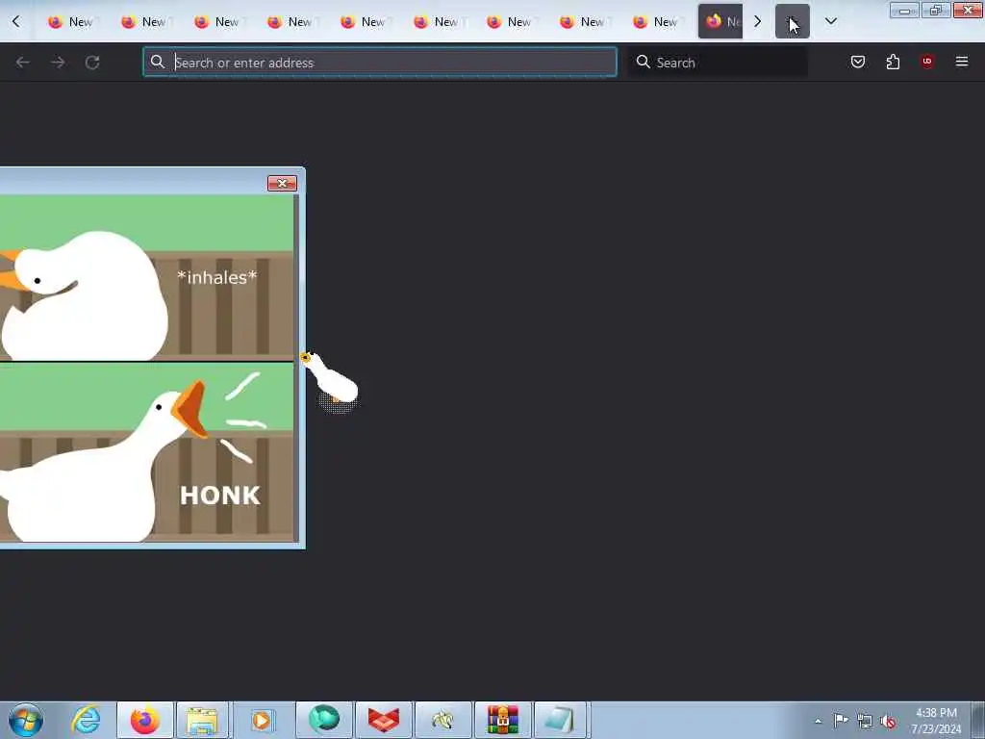Open the Action Center flag icon
Screen dimensions: 985x739
point(841,721)
